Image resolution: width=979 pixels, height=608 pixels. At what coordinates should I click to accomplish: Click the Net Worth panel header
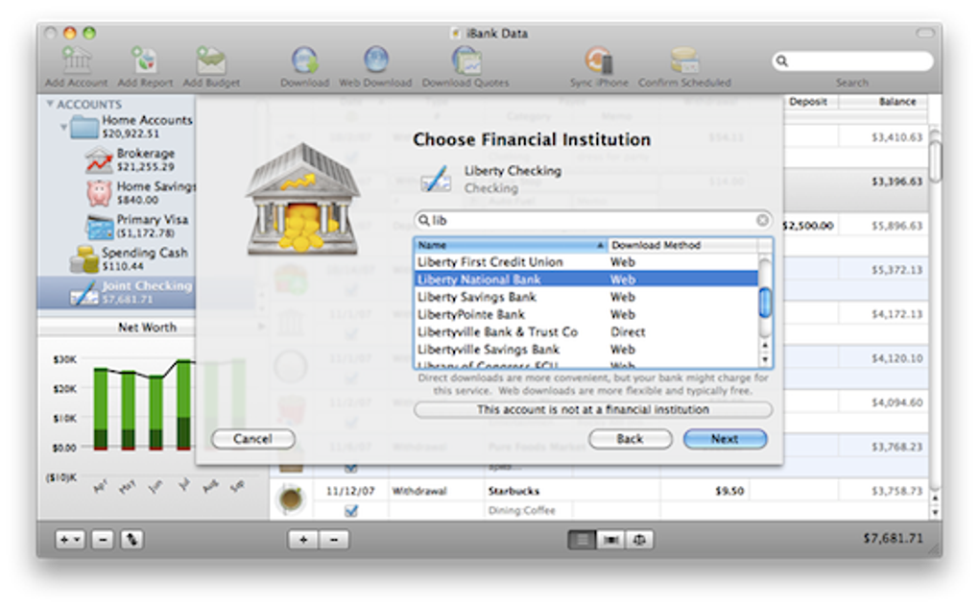(x=148, y=327)
